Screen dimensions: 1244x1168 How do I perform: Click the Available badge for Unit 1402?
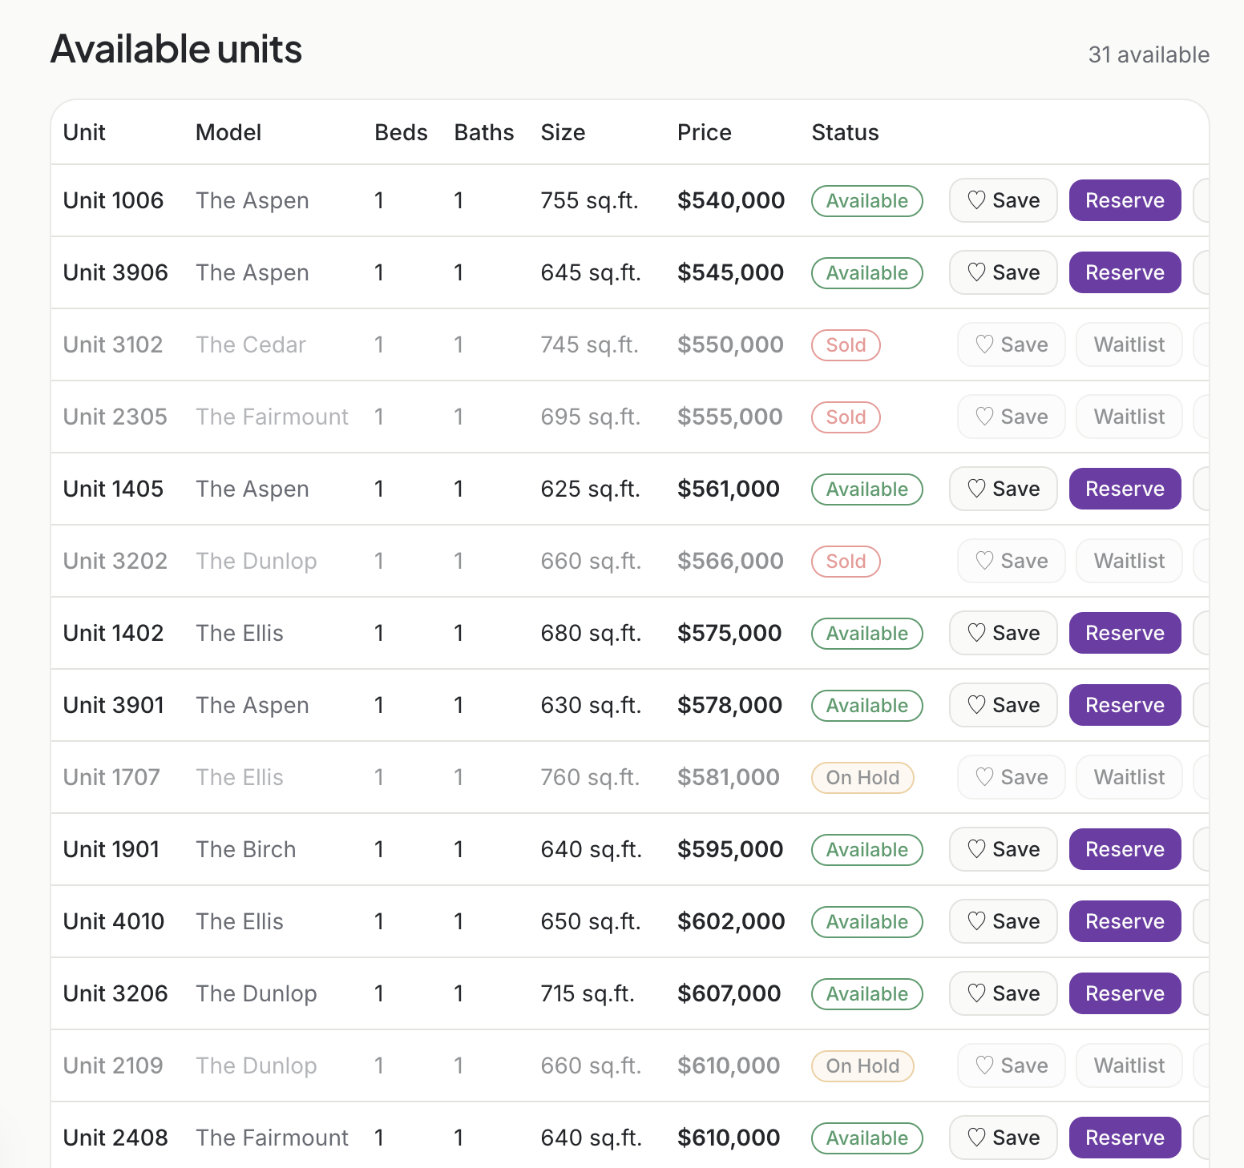[x=867, y=634]
